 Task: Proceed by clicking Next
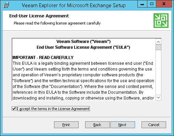pyautogui.click(x=123, y=125)
